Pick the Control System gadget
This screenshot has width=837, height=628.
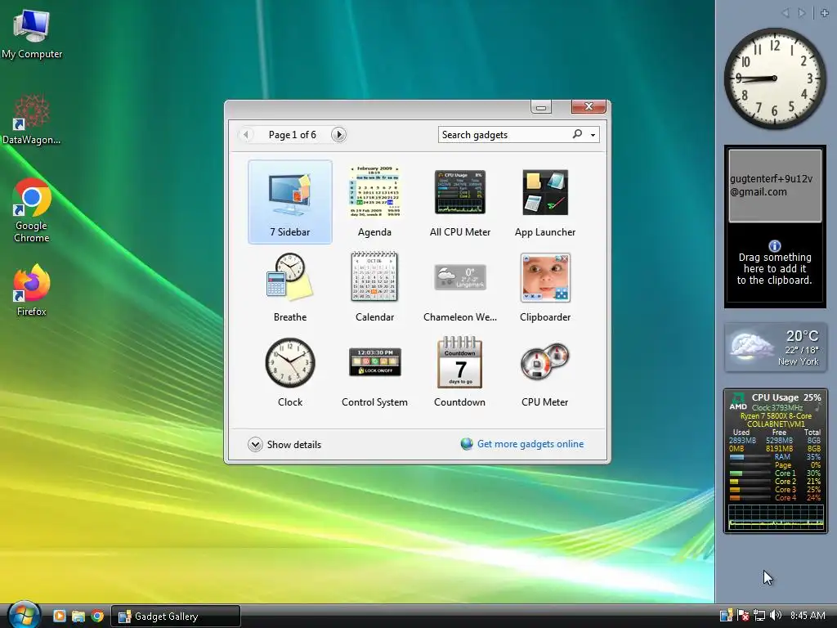pos(374,372)
